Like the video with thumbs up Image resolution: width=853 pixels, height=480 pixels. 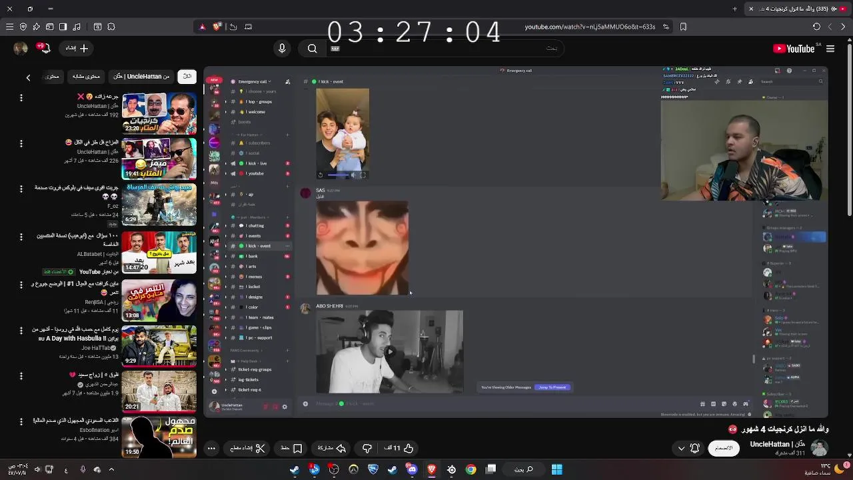click(x=399, y=449)
